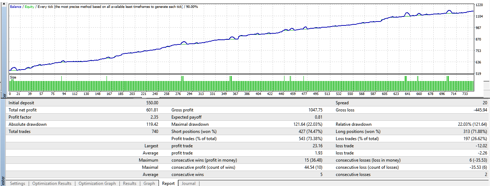
Task: Open the Graph tab
Action: 149,183
